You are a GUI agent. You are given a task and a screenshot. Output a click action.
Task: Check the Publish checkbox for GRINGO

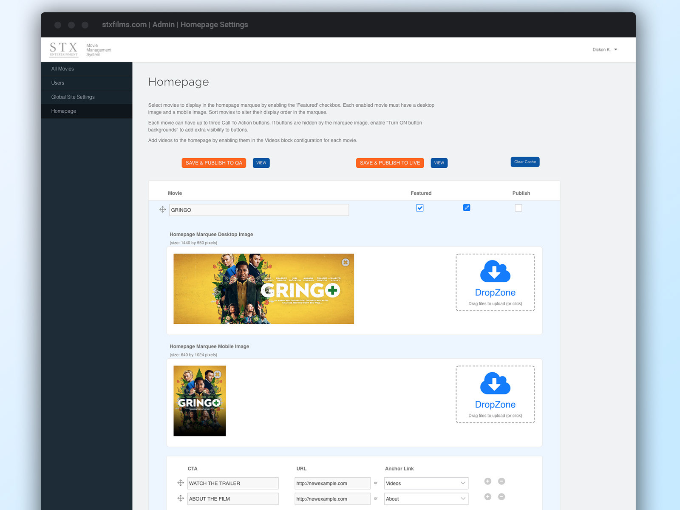click(518, 208)
